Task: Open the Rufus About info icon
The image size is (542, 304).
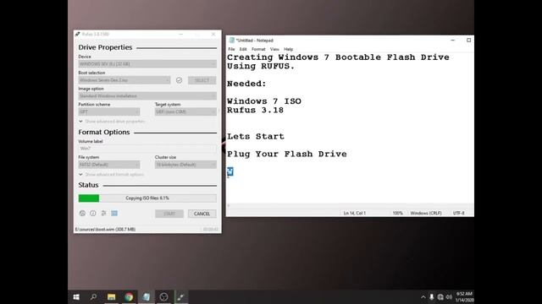Action: point(93,214)
